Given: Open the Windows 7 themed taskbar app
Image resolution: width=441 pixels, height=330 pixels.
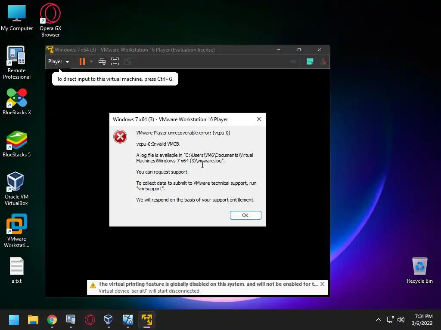Looking at the screenshot, I should [127, 320].
